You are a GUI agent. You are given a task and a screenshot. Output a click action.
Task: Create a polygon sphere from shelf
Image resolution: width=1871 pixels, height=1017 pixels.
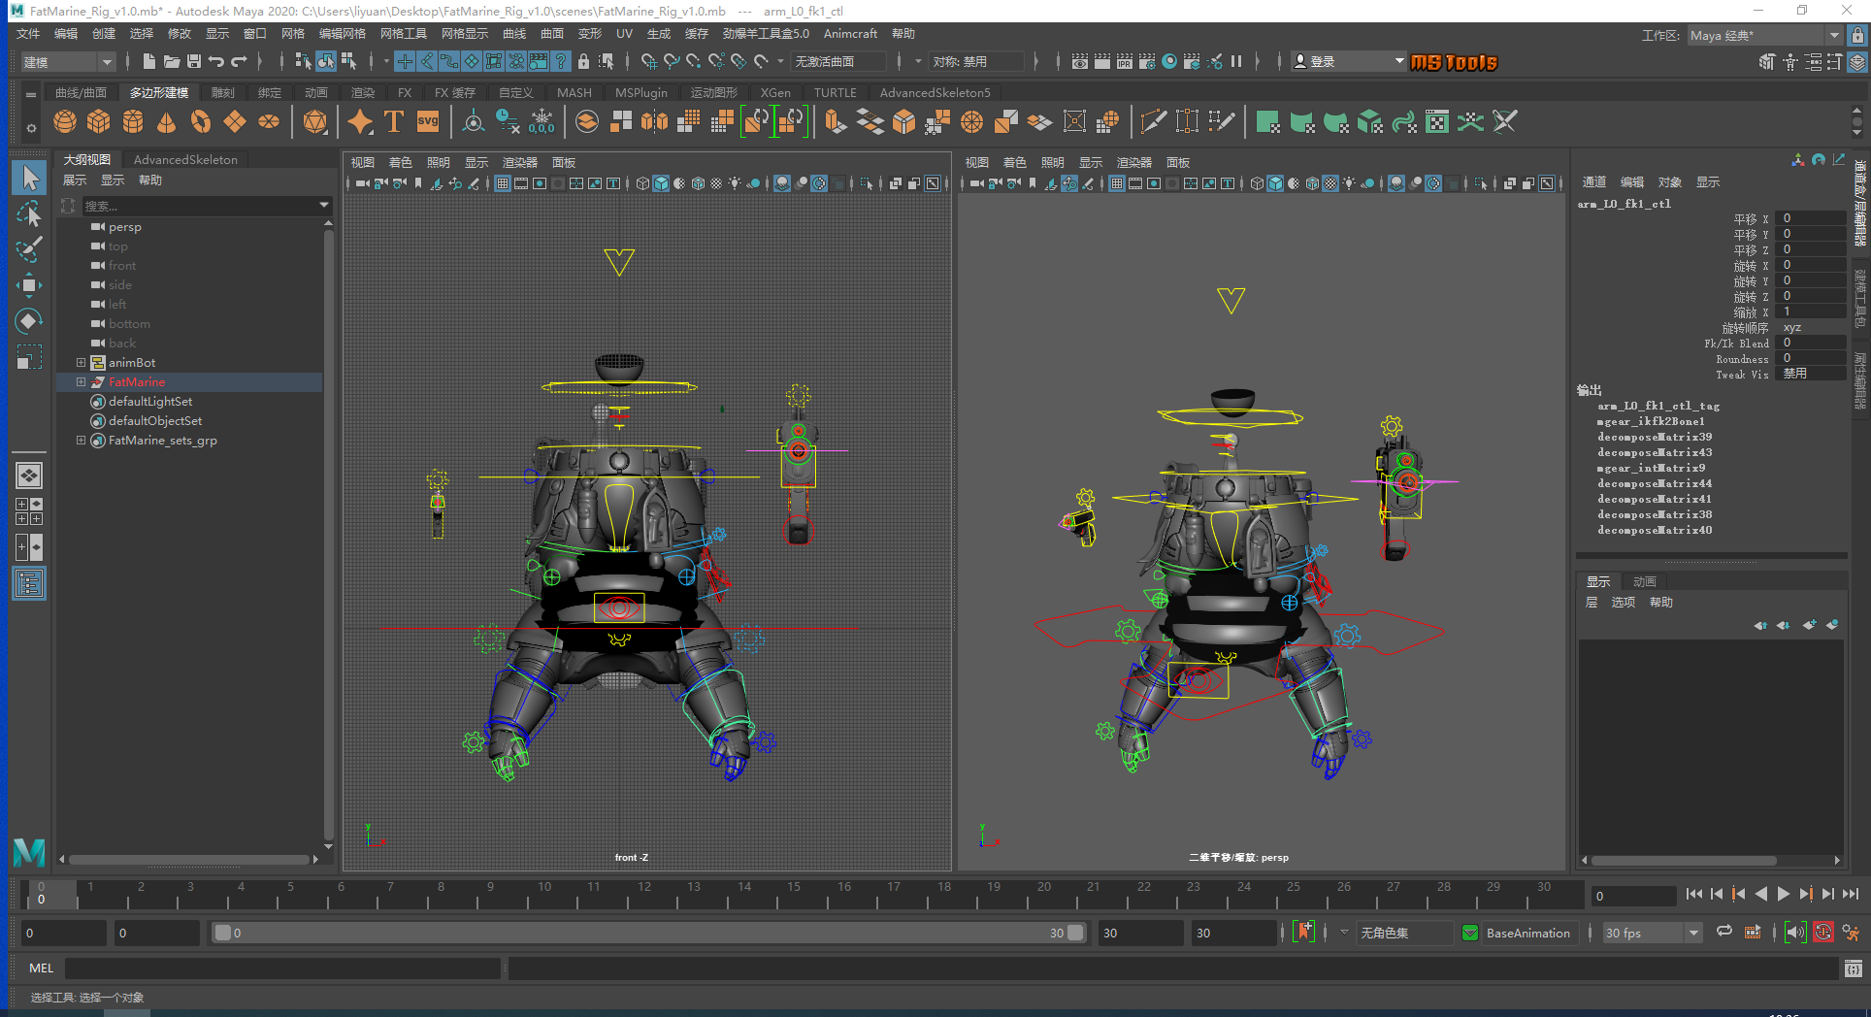(65, 122)
